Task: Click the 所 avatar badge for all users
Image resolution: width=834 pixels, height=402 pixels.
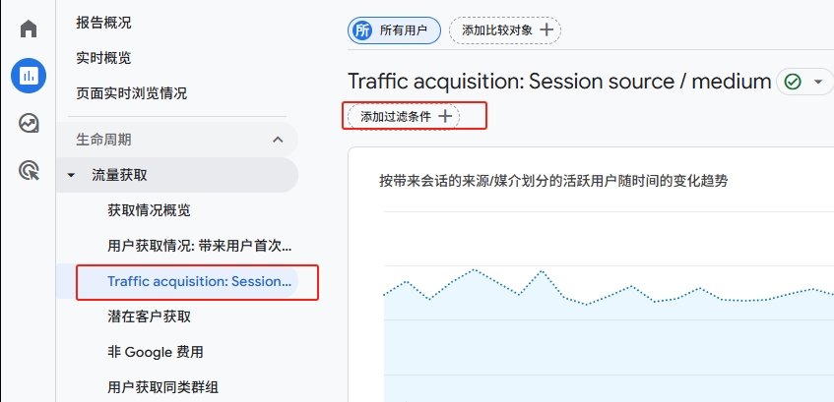Action: (362, 30)
